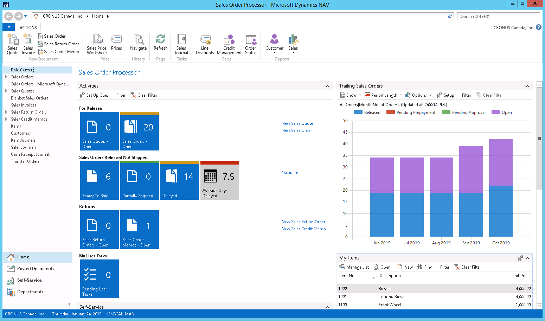Go forward with the forward arrow
545x321 pixels.
[x=19, y=16]
